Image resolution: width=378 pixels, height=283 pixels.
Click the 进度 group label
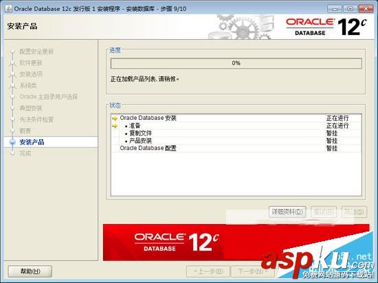click(x=115, y=50)
